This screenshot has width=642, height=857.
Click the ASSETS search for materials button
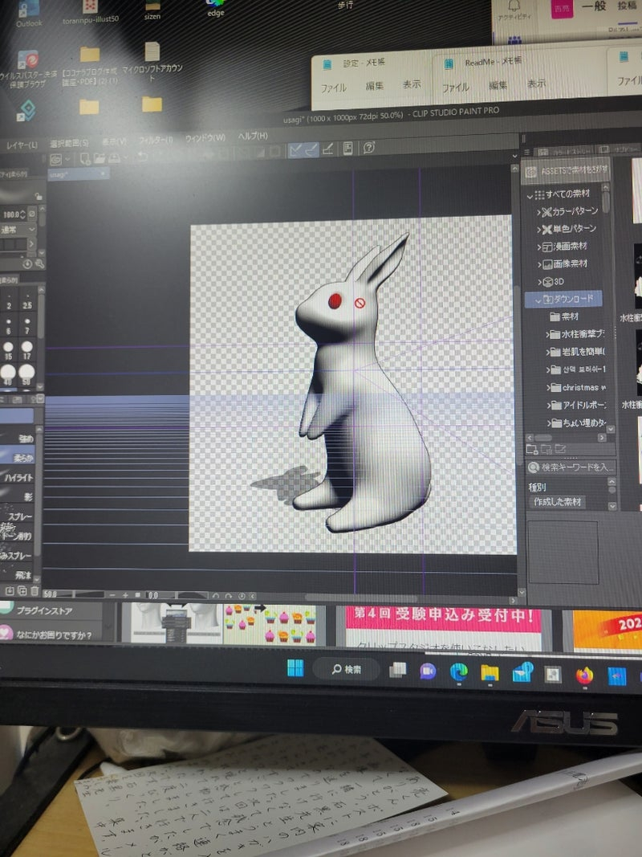[x=566, y=171]
